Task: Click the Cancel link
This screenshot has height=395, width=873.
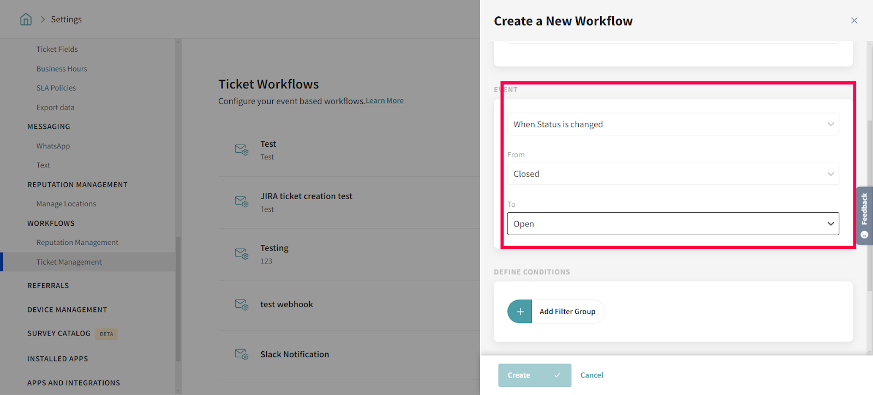Action: tap(591, 375)
